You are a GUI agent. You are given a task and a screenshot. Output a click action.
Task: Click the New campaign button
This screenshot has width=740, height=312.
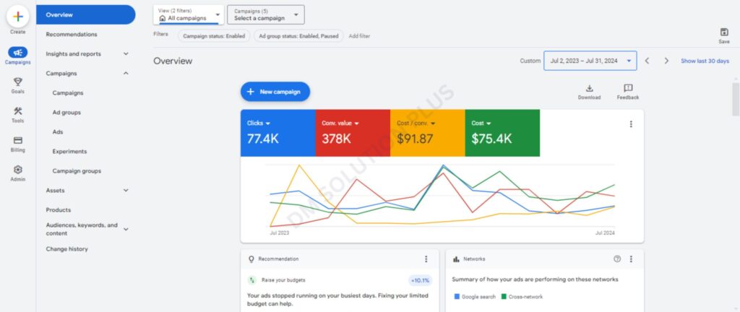[x=275, y=92]
